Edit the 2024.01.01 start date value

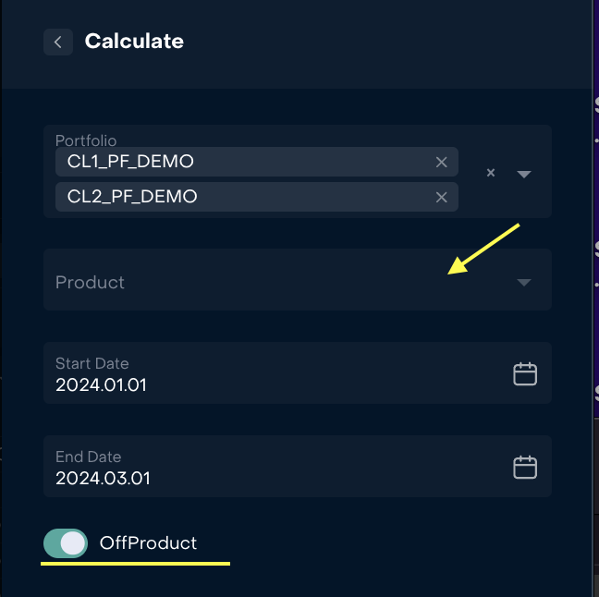101,384
